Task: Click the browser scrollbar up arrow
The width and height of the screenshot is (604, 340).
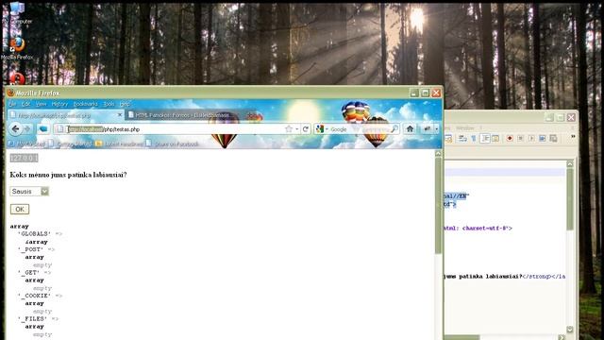Action: point(438,153)
